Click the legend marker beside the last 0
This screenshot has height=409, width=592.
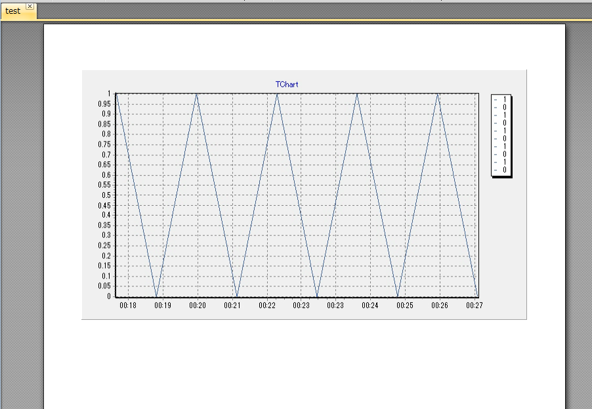point(496,169)
